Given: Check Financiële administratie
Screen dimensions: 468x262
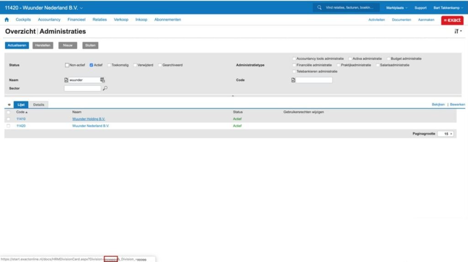Looking at the screenshot, I should tap(294, 65).
